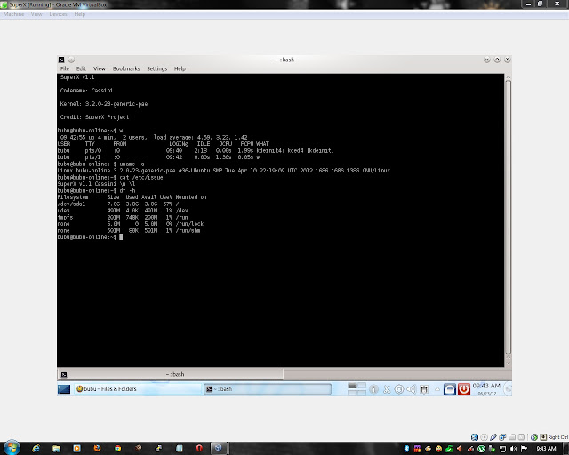Click the circular update tray icon
Screen dimensions: 569x455
click(x=399, y=389)
